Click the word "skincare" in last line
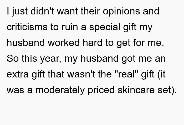The height and width of the screenshot is (125, 184). 136,90
